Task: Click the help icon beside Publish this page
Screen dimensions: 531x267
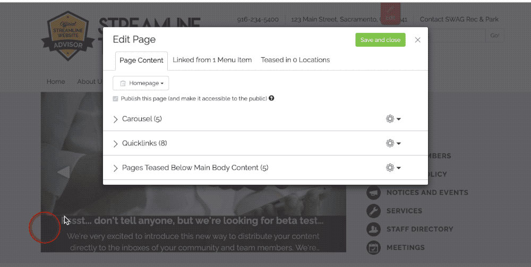Action: (271, 99)
